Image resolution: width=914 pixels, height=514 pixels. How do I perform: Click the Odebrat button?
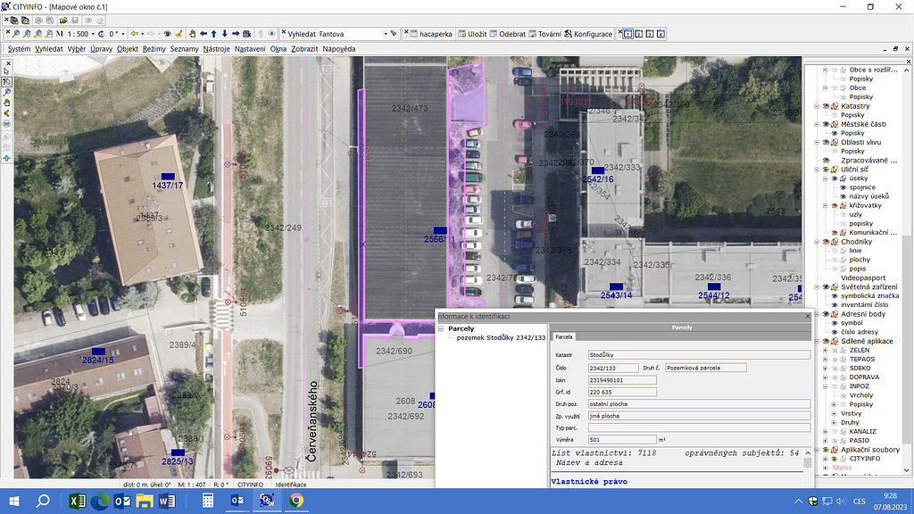(507, 34)
